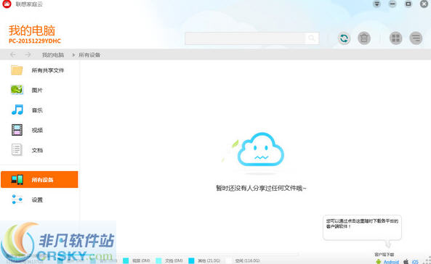Close the 联想家庭云 window

(424, 4)
